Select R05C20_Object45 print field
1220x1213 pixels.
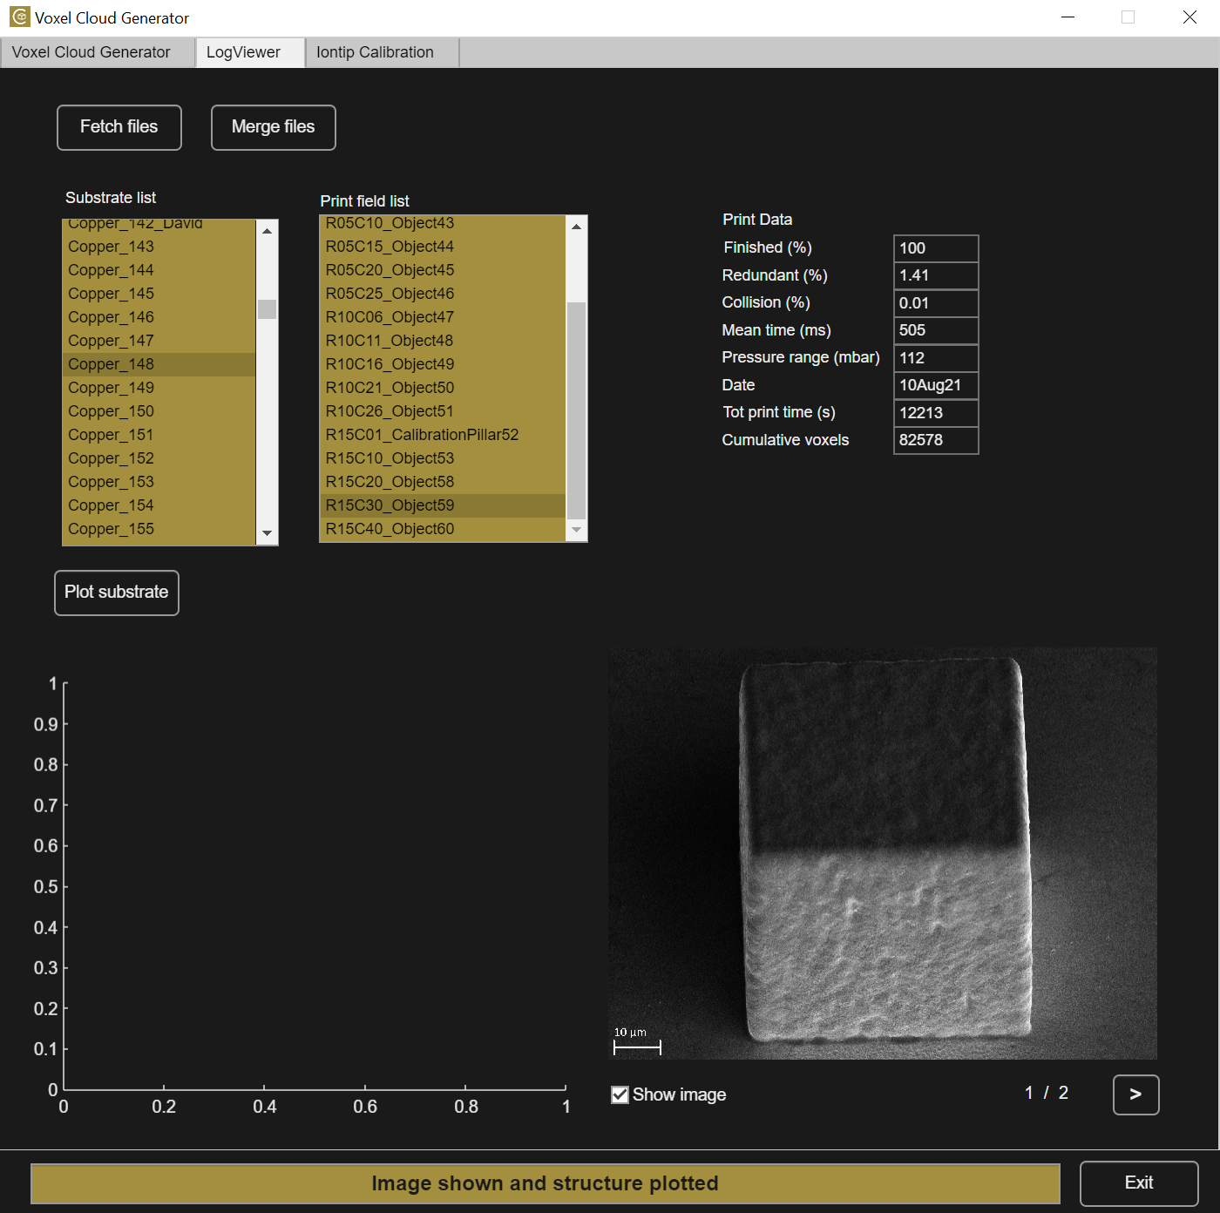coord(443,270)
